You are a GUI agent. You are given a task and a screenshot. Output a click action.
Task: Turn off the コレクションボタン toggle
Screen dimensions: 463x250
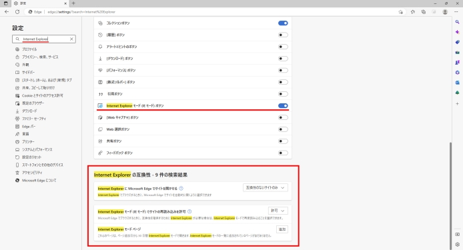[x=283, y=23]
